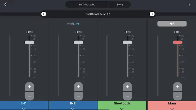Viewport: 196px width, 110px height.
Task: Lower Bluetooth level with minus button
Action: (x=127, y=96)
